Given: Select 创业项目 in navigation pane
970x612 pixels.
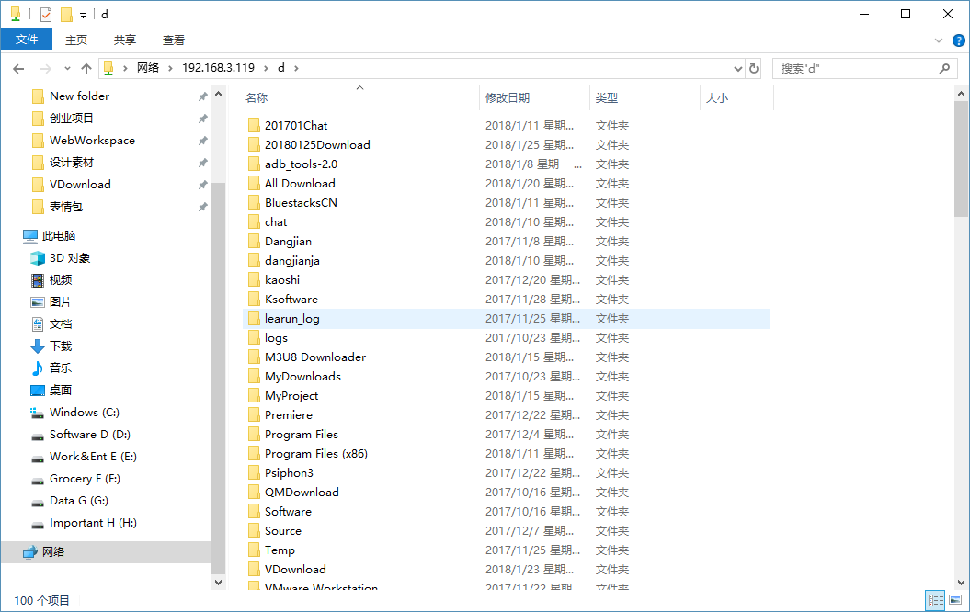Looking at the screenshot, I should tap(72, 118).
